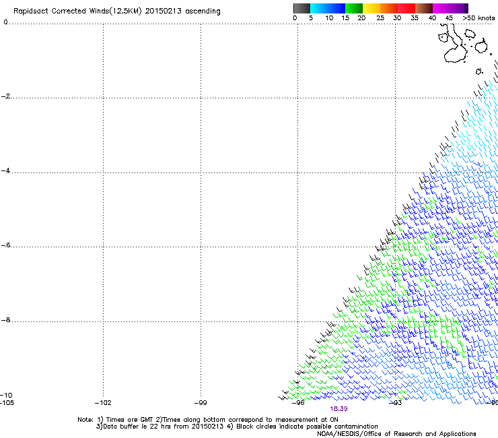The height and width of the screenshot is (438, 498).
Task: Click the longitude label '-105'
Action: (7, 402)
